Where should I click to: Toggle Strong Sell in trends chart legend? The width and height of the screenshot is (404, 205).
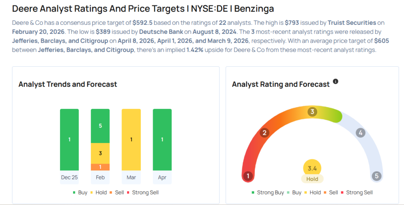pos(142,192)
